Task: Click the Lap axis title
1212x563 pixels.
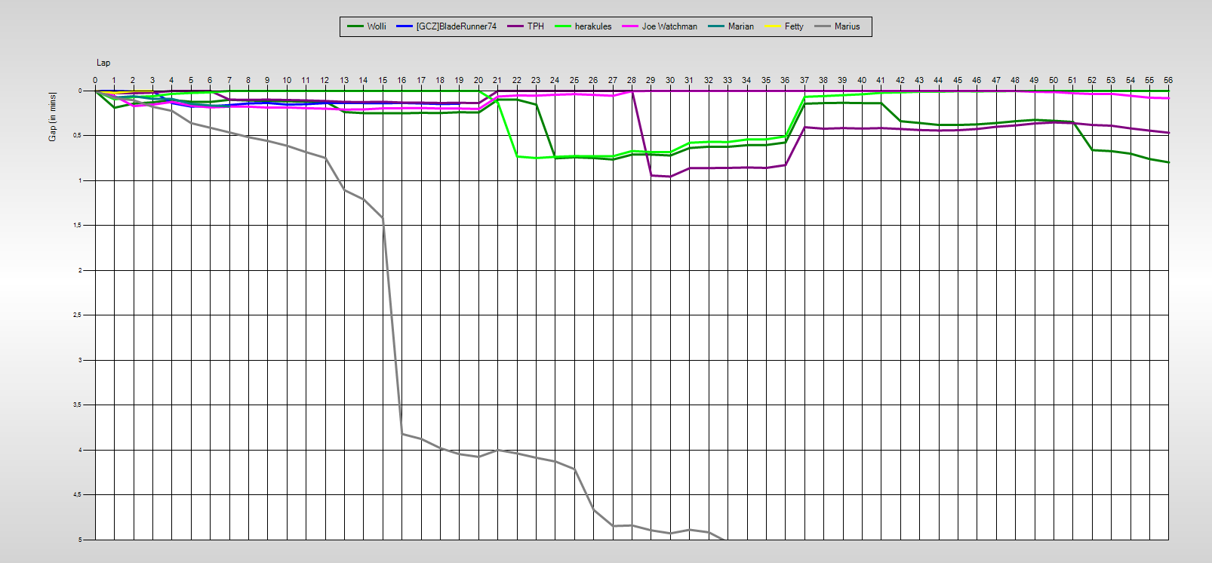Action: coord(103,63)
